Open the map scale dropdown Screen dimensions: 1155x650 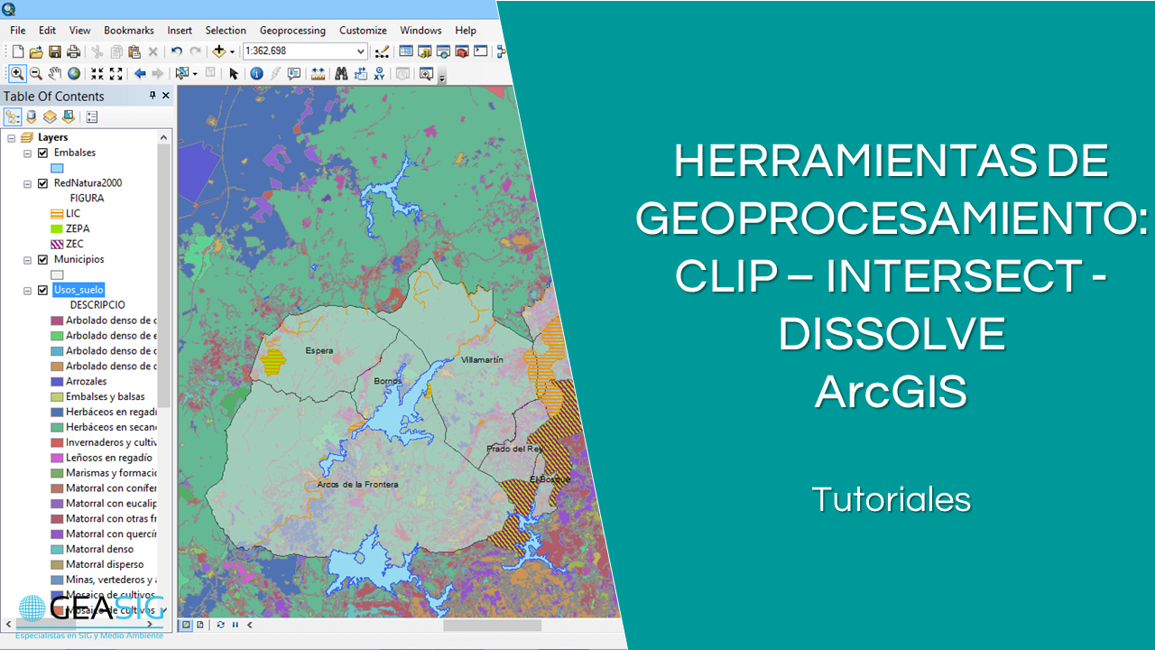tap(361, 51)
